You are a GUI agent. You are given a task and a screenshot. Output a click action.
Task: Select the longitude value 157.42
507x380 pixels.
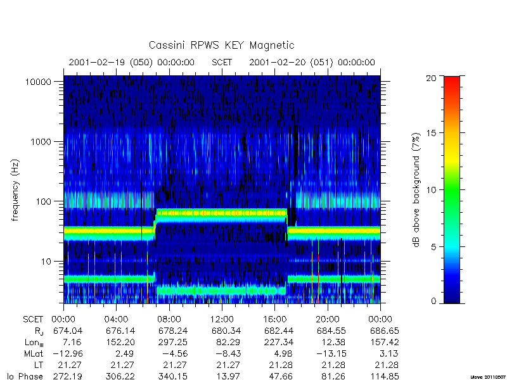click(x=385, y=342)
